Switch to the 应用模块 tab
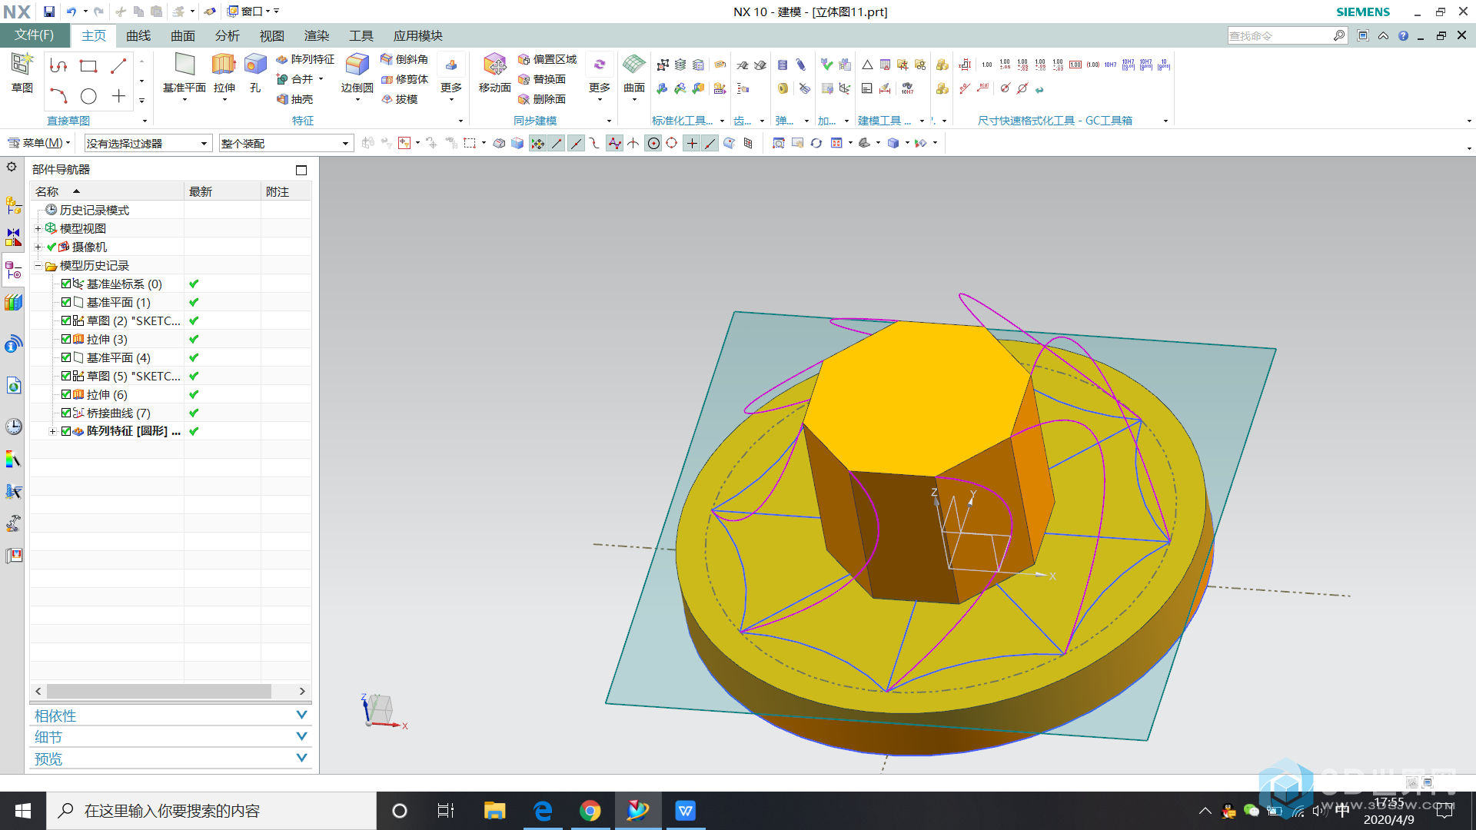1476x830 pixels. [418, 35]
